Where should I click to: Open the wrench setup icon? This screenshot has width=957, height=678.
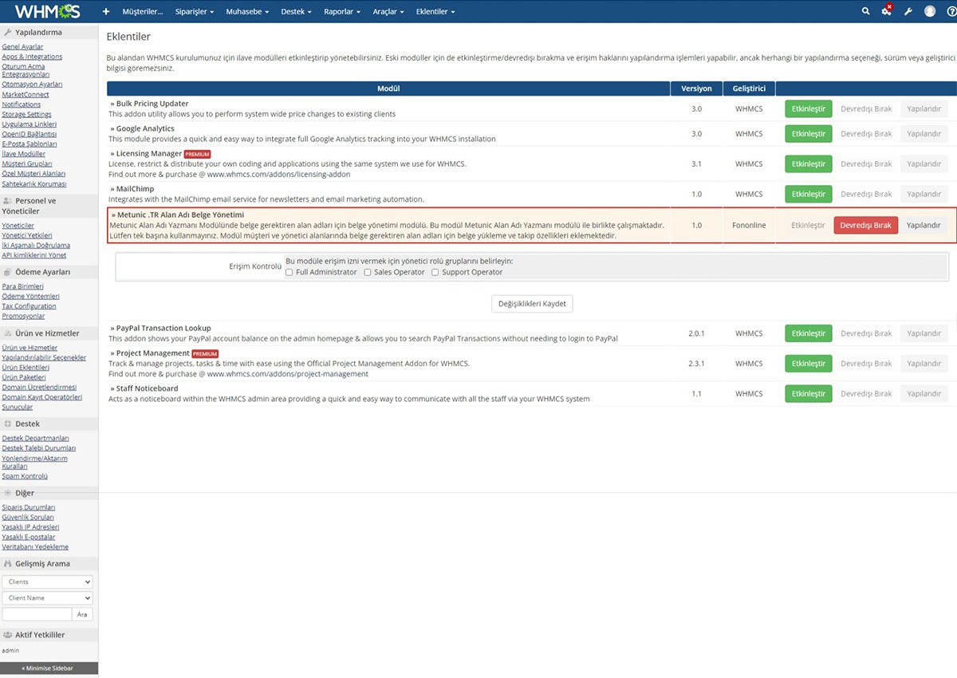(x=908, y=11)
